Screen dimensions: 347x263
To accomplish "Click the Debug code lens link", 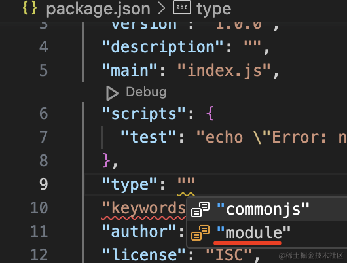I will click(146, 92).
